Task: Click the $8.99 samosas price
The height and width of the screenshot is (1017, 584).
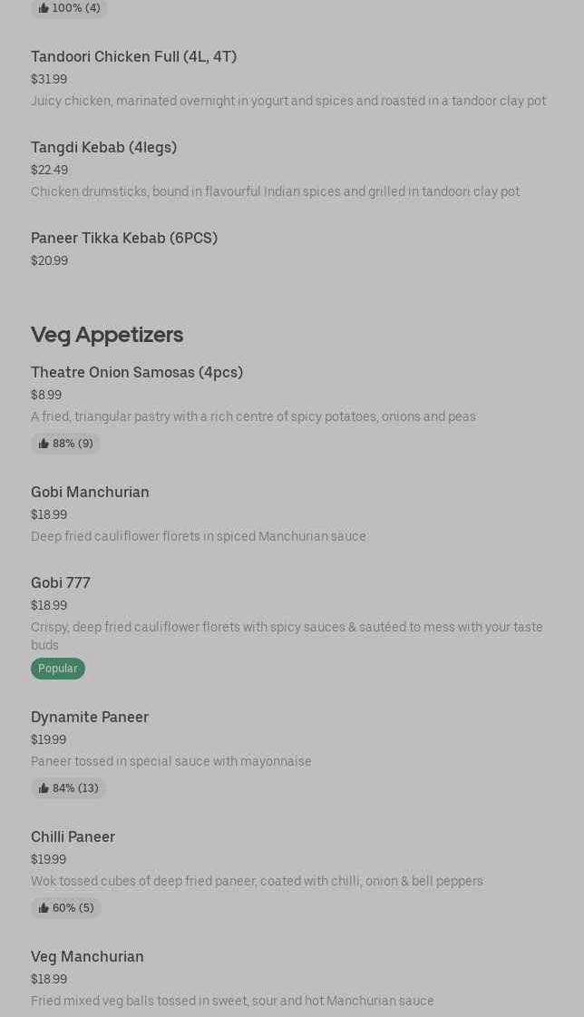Action: tap(46, 396)
